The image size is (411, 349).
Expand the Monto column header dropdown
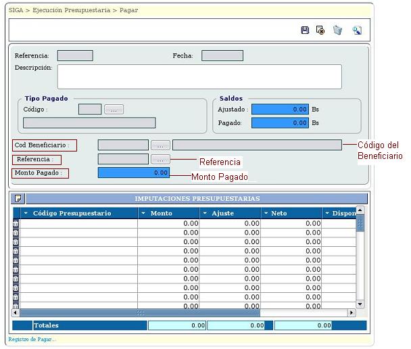pos(143,213)
